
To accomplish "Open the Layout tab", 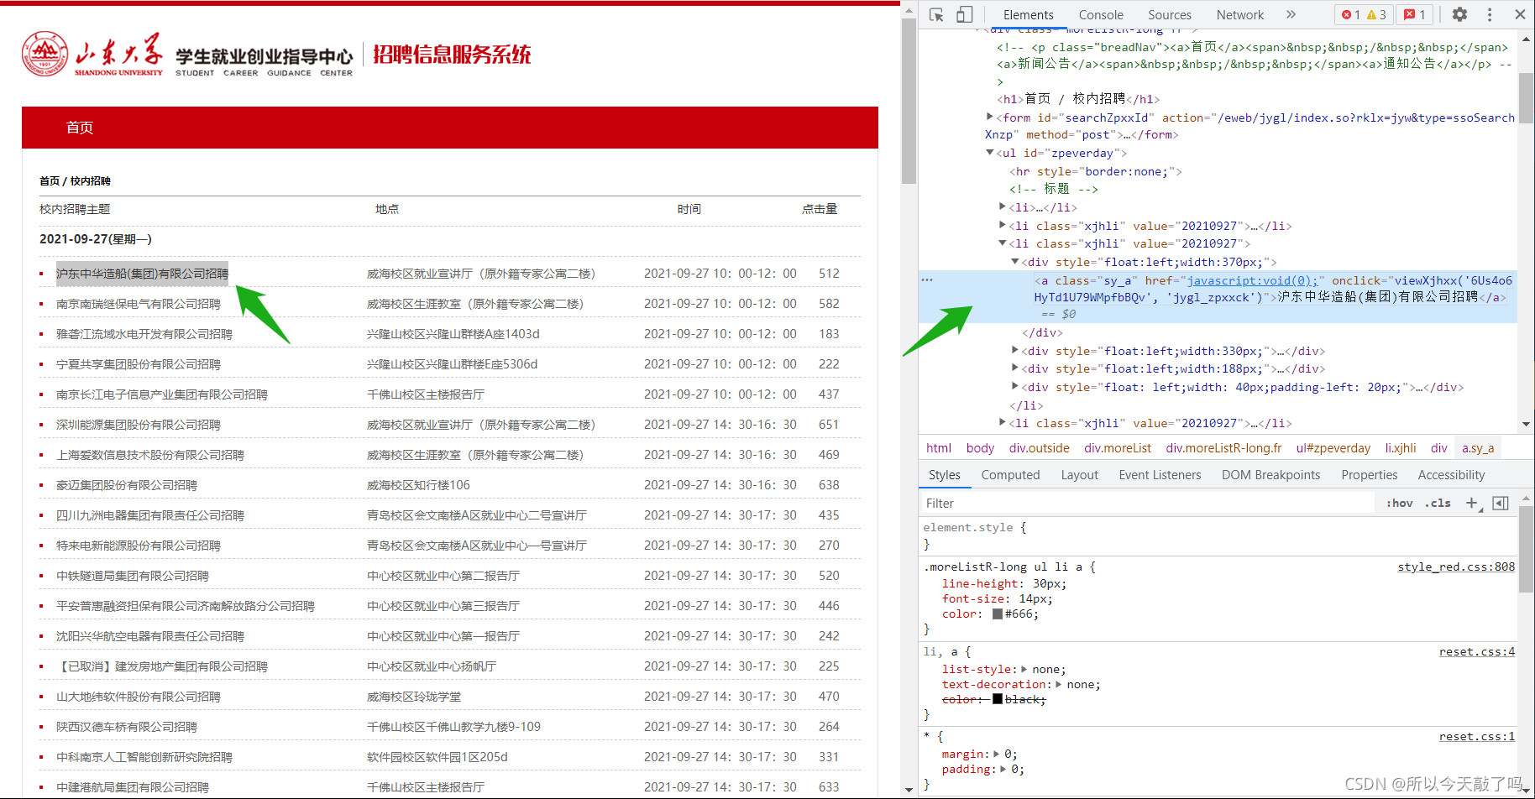I will tap(1079, 475).
